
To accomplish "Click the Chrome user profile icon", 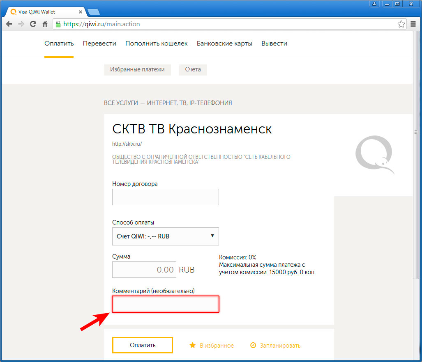I will 374,4.
